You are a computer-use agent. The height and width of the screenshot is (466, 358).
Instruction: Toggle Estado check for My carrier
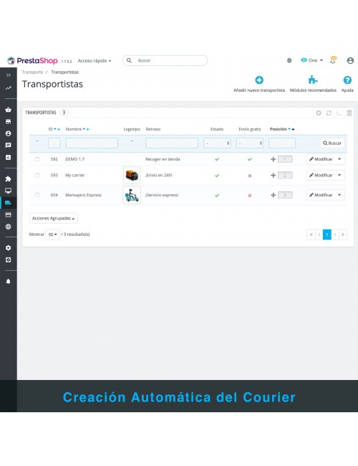tap(217, 176)
